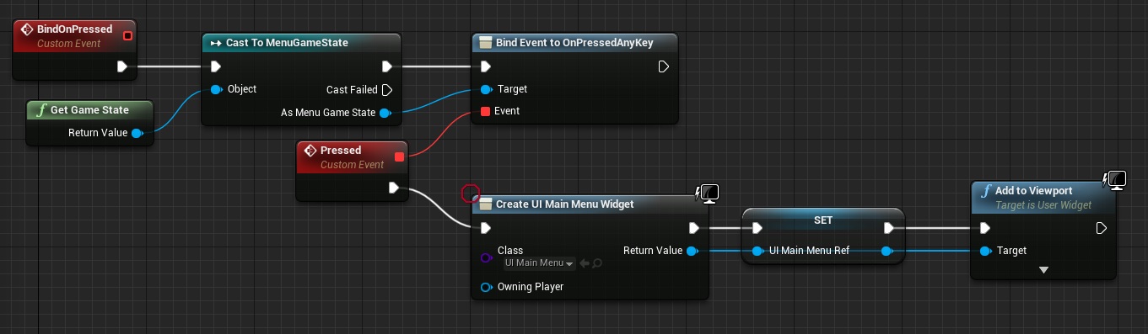Click the Create Widget Return Value pin
The height and width of the screenshot is (334, 1148).
tap(692, 251)
